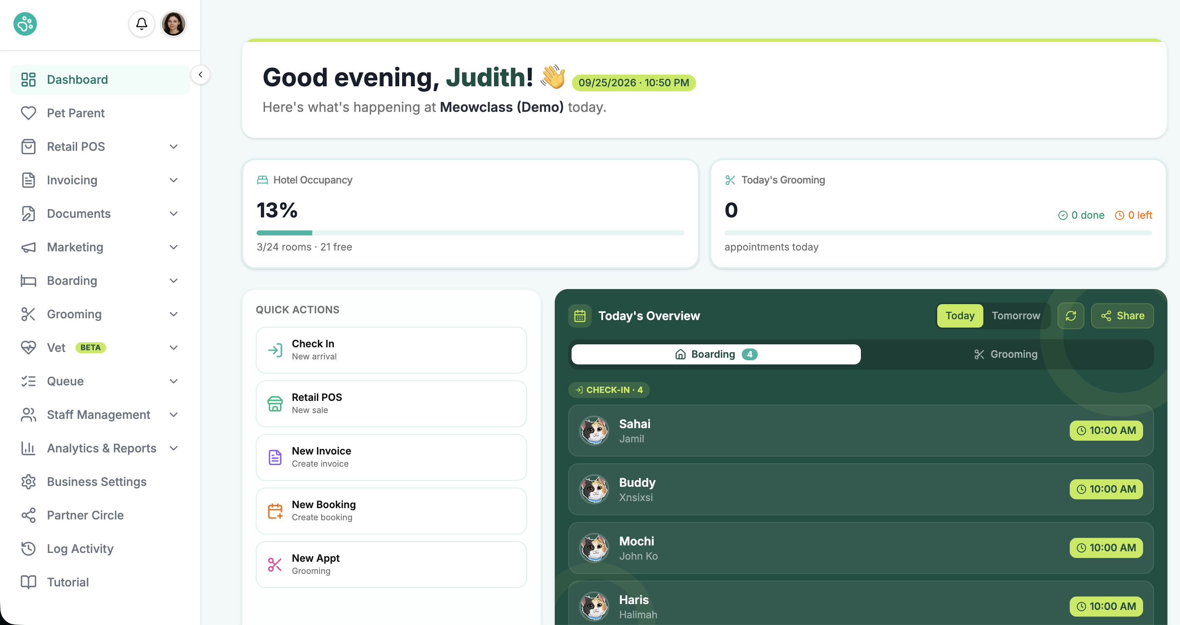Open Mochi's check-in row
Screen dimensions: 1180x625
tap(861, 548)
